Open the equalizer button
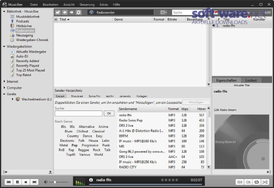The width and height of the screenshot is (274, 188). 240,182
